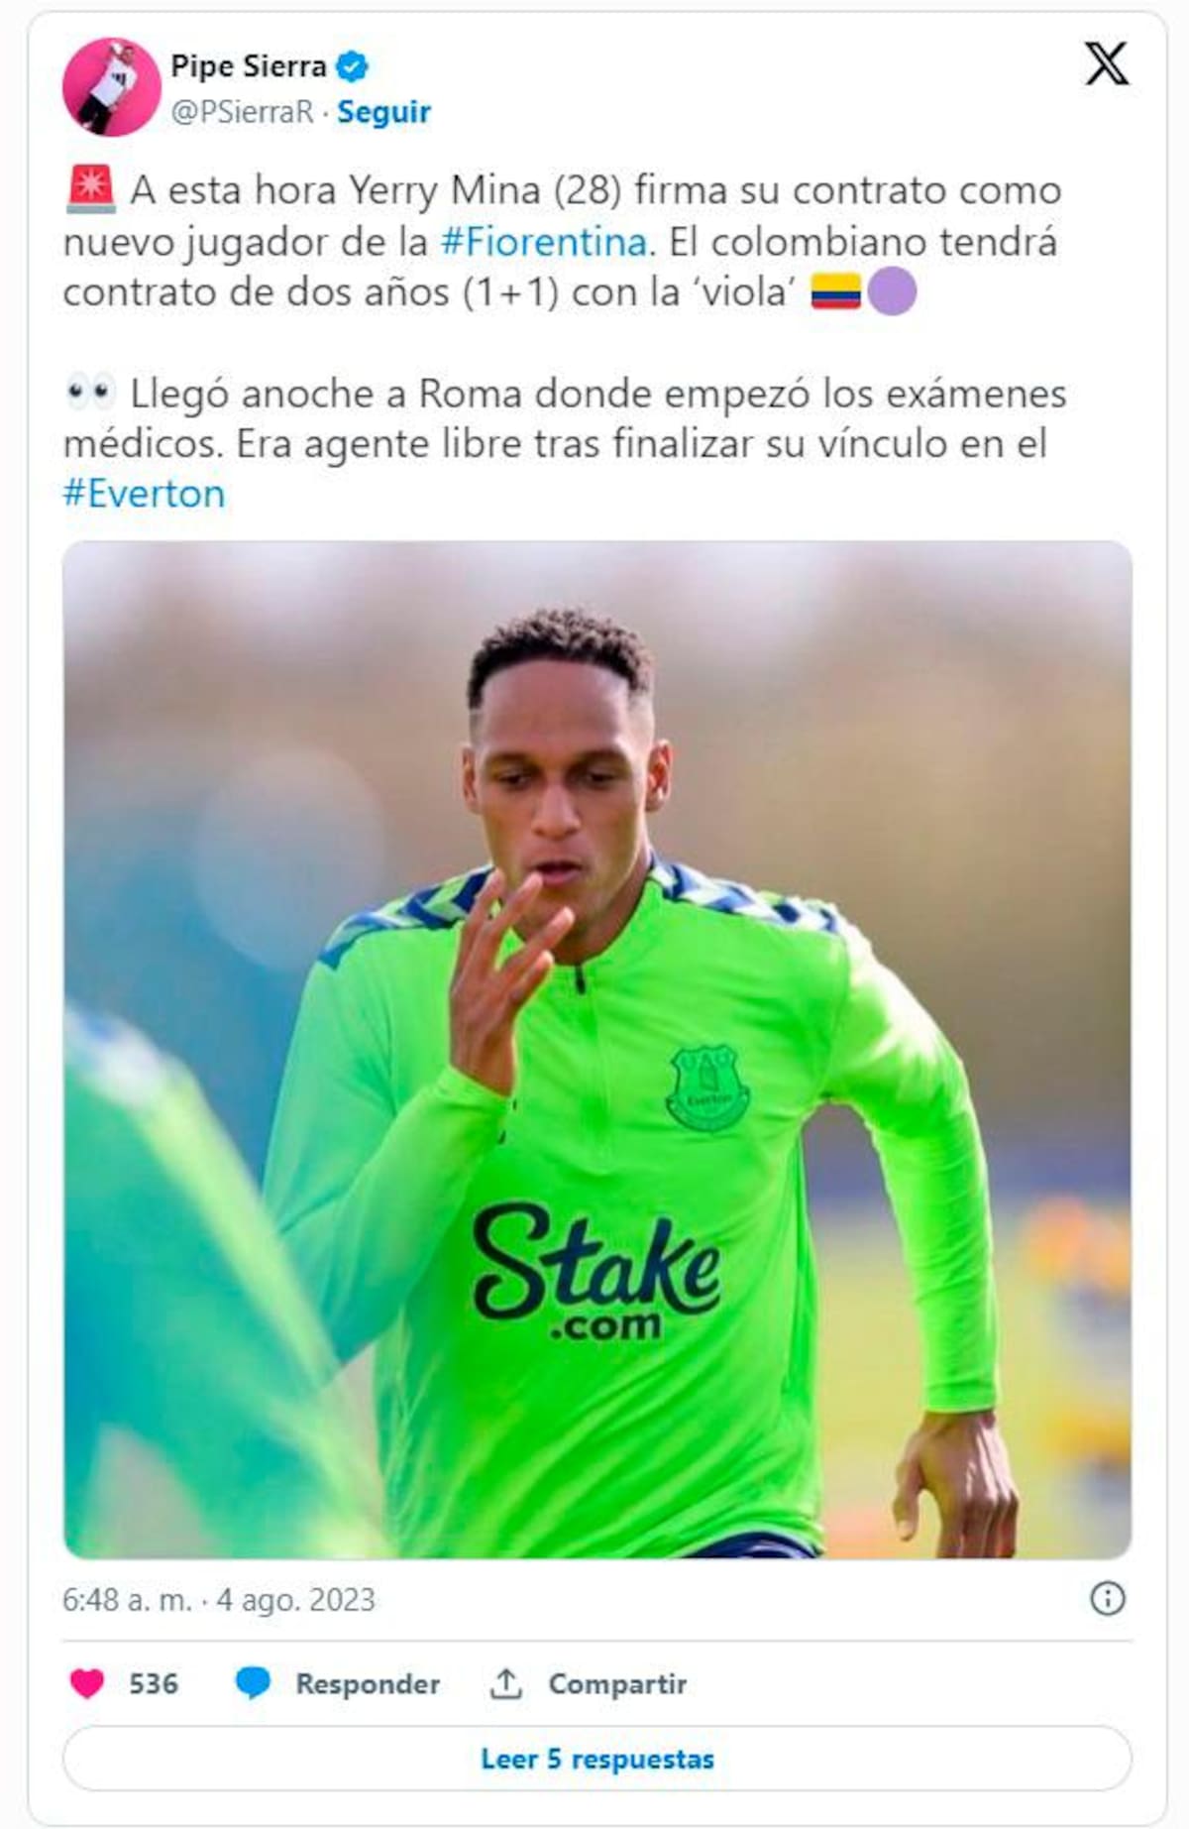Open the X logo icon

[1106, 64]
